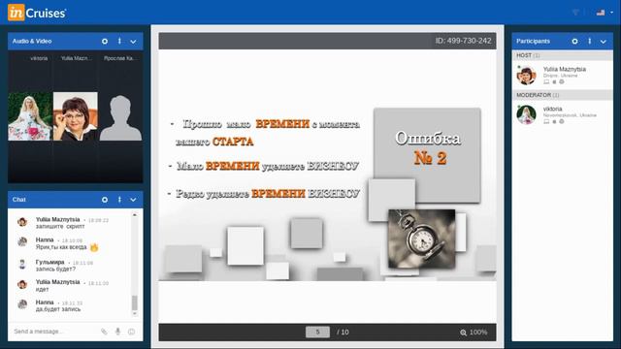This screenshot has height=349, width=621.
Task: Click the 'Ошибка № 2' slide box
Action: point(427,155)
